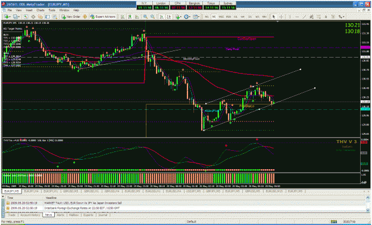
Task: Open the Templates toolbar icon
Action: pos(195,17)
